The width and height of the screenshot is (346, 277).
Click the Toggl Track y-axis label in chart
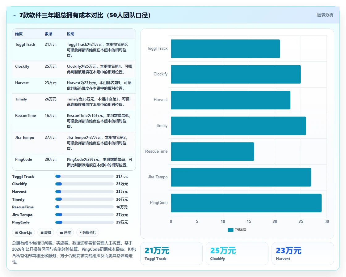pos(157,48)
